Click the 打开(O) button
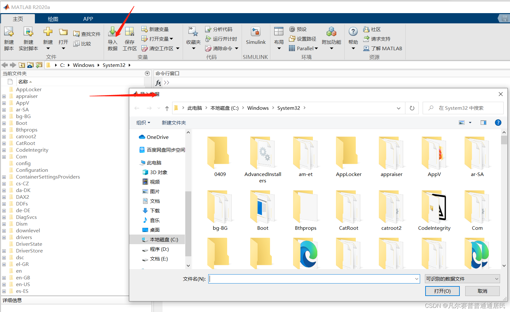The image size is (510, 312). pyautogui.click(x=442, y=291)
